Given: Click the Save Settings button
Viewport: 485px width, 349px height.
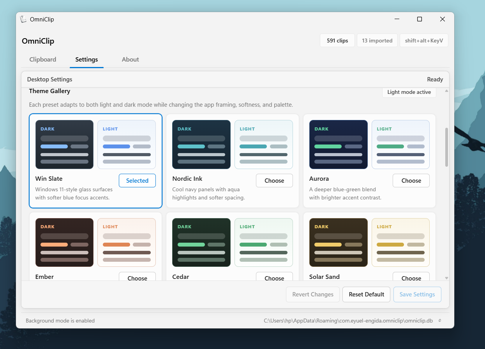Looking at the screenshot, I should pyautogui.click(x=417, y=294).
